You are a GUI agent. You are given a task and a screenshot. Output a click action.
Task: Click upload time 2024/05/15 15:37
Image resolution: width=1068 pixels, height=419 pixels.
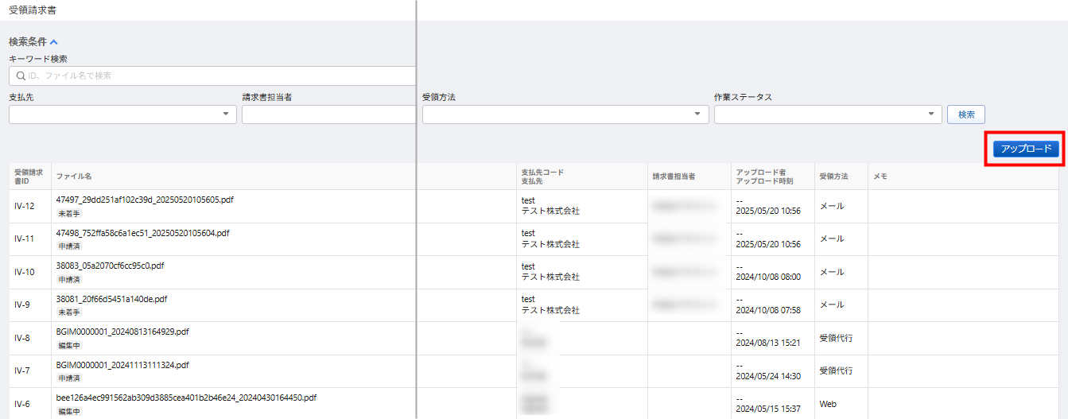point(768,409)
